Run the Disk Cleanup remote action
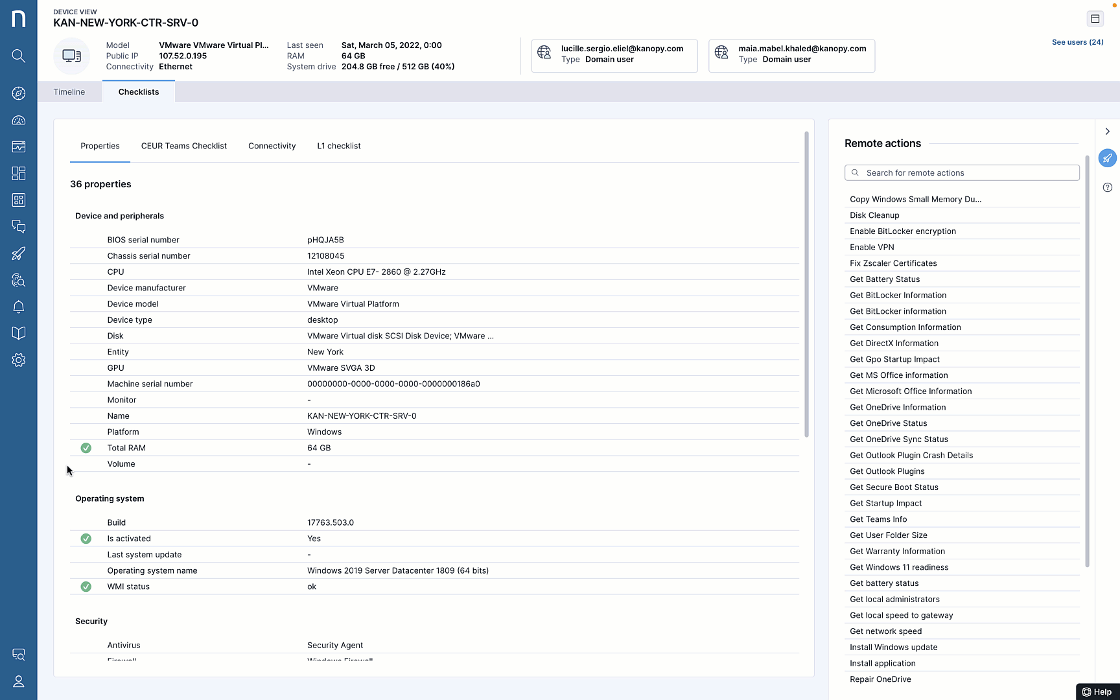 874,215
